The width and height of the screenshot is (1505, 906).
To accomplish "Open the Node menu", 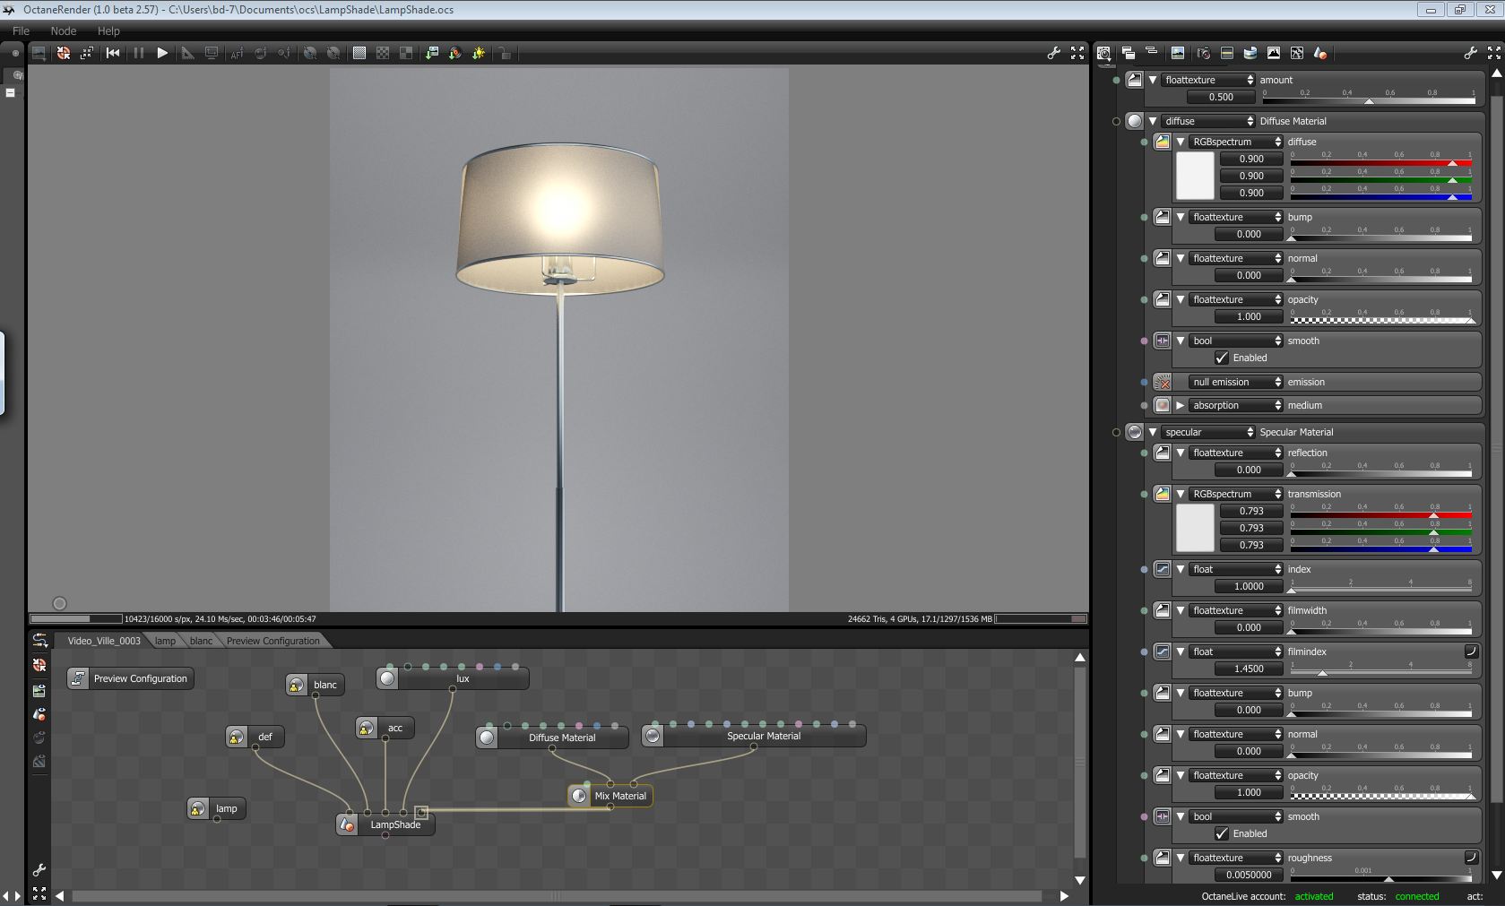I will [63, 30].
